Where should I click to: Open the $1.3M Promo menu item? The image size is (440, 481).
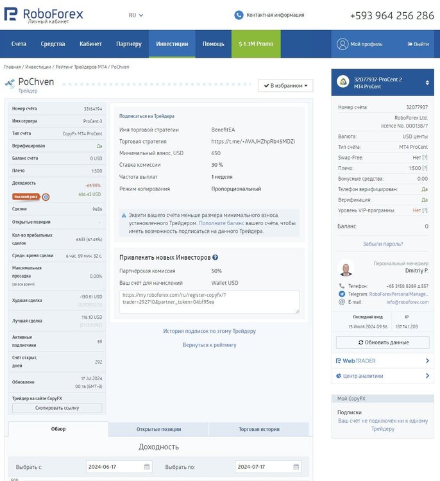point(256,44)
